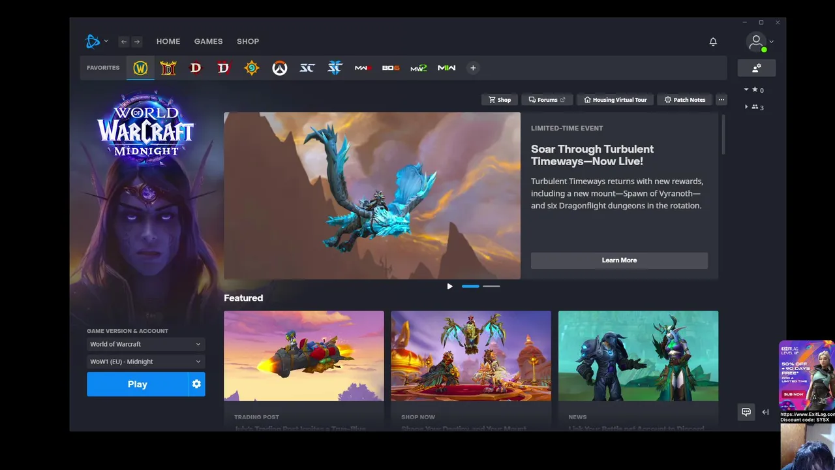This screenshot has height=470, width=835.
Task: Open the Turbulent Timeways dragon banner image
Action: tap(372, 196)
